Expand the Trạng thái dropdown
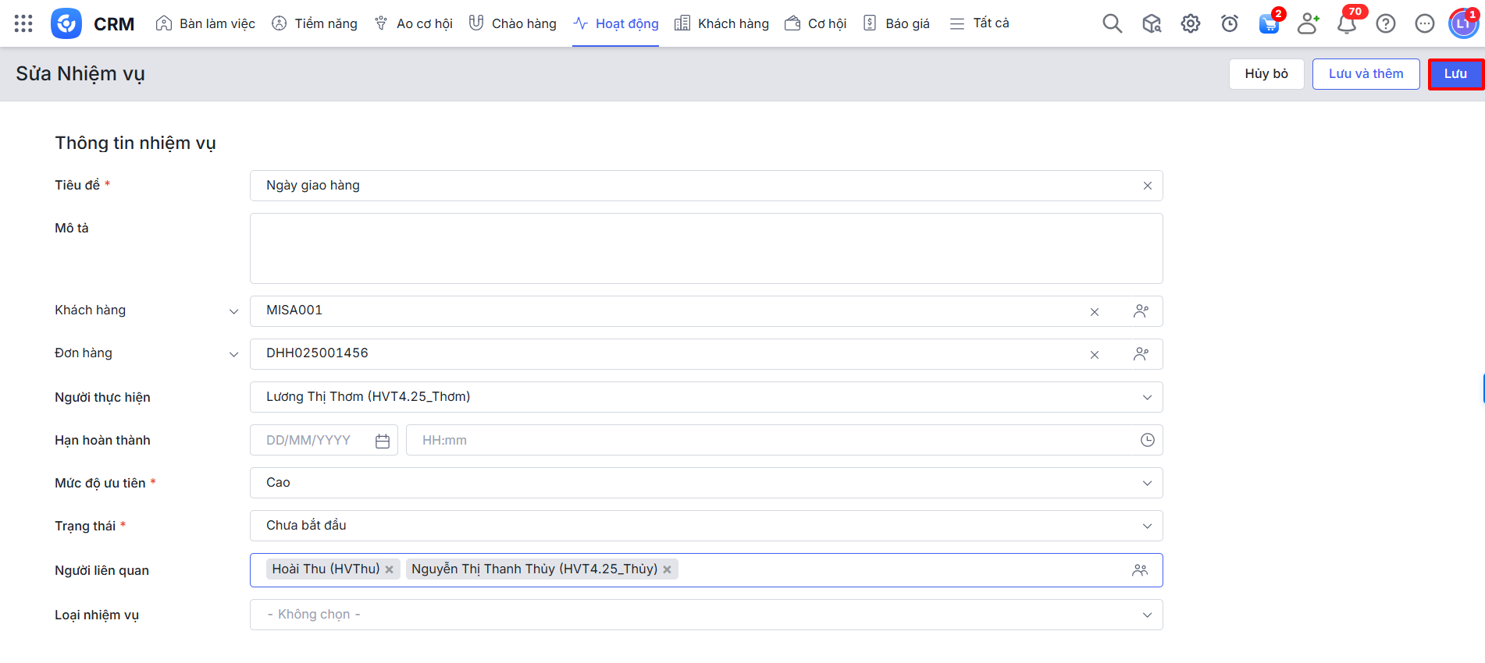1485x663 pixels. click(x=1147, y=526)
